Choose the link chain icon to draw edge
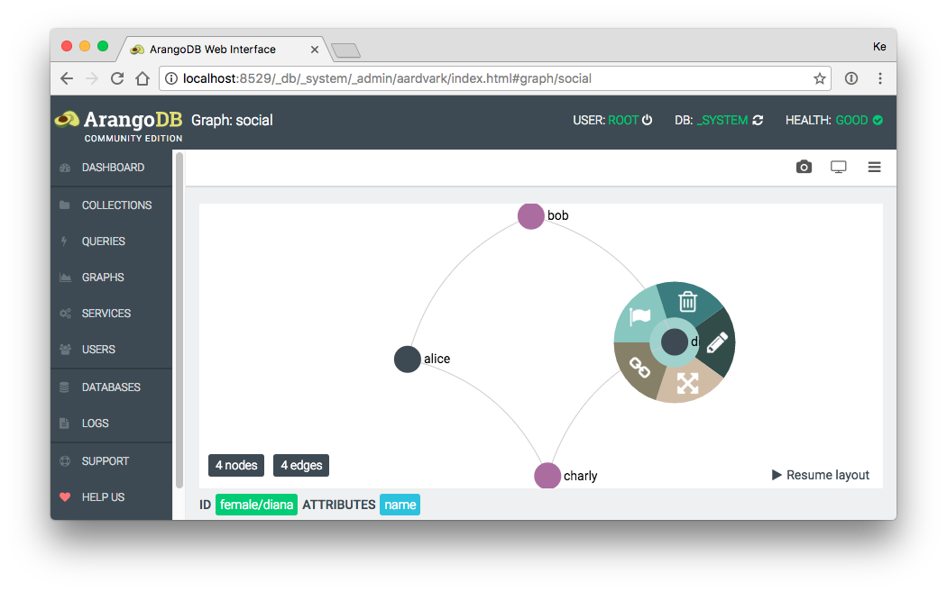The height and width of the screenshot is (592, 947). 639,368
